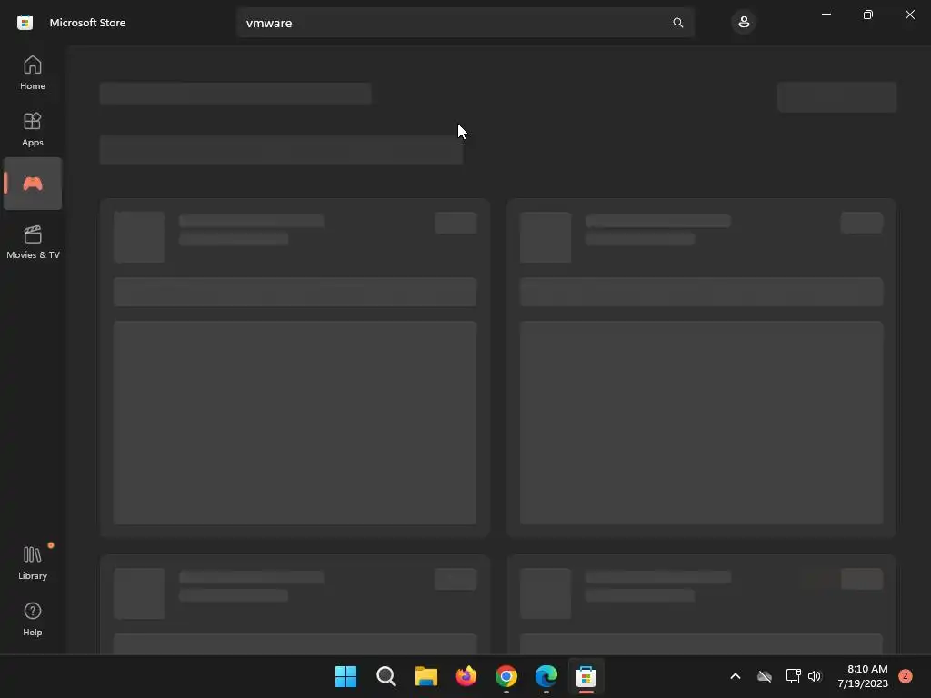Select the Gaming controller sidebar icon
The image size is (931, 698).
click(33, 184)
